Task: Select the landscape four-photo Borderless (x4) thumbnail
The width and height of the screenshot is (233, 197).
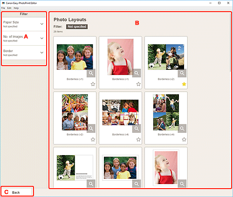Action: (120, 112)
